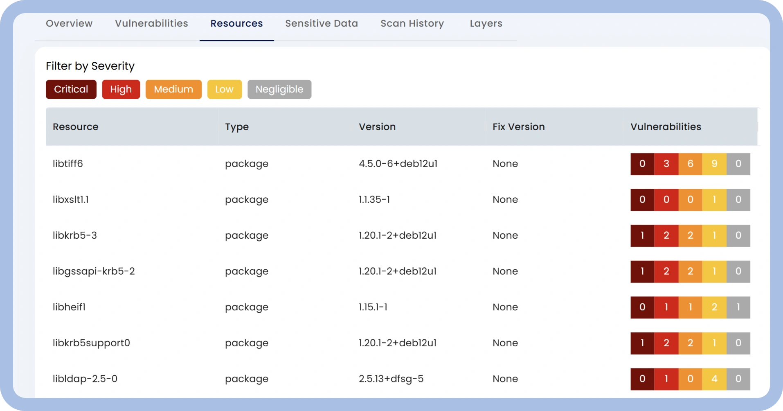Filter results by Low severity

[224, 89]
